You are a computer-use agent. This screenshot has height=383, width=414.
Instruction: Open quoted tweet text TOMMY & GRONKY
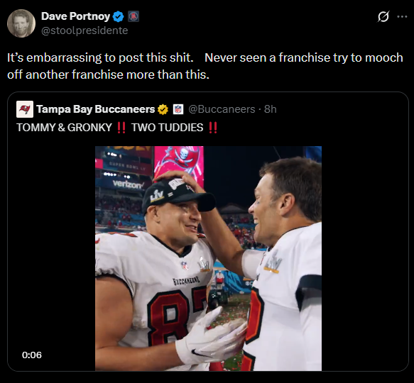coord(64,128)
